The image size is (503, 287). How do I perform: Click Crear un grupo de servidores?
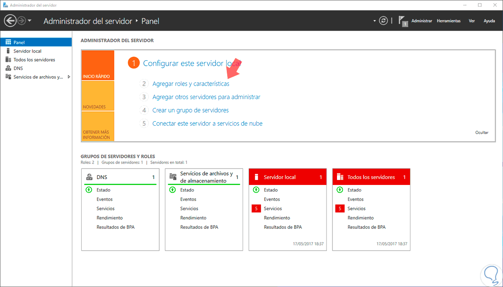point(190,110)
